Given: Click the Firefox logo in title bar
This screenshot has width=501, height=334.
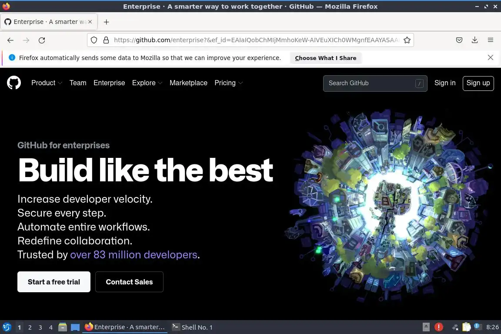Looking at the screenshot, I should tap(6, 6).
